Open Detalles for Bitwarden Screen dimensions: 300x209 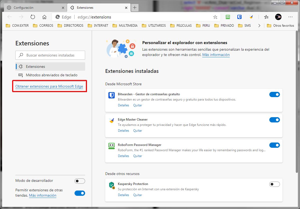pos(123,105)
